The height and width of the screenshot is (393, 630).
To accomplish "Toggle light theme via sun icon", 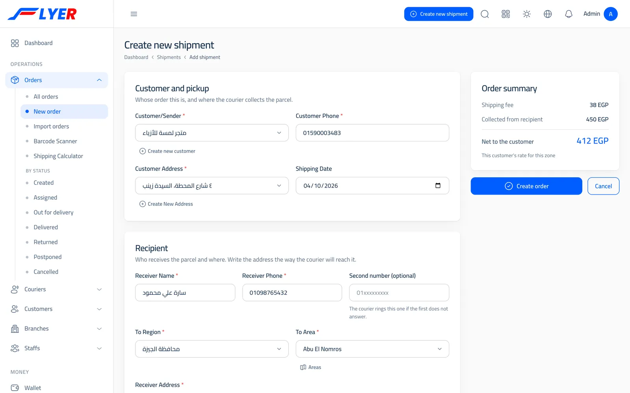I will [526, 14].
